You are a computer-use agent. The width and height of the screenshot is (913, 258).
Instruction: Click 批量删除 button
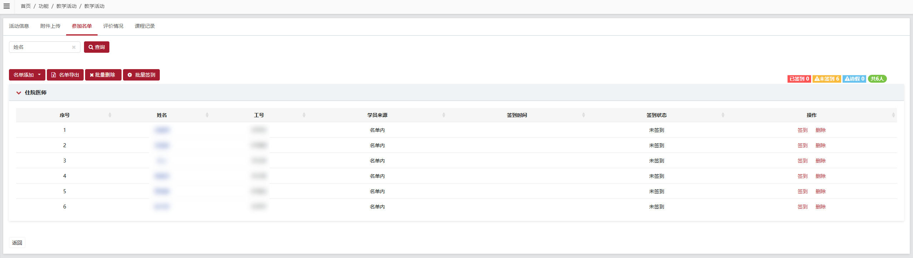coord(103,75)
